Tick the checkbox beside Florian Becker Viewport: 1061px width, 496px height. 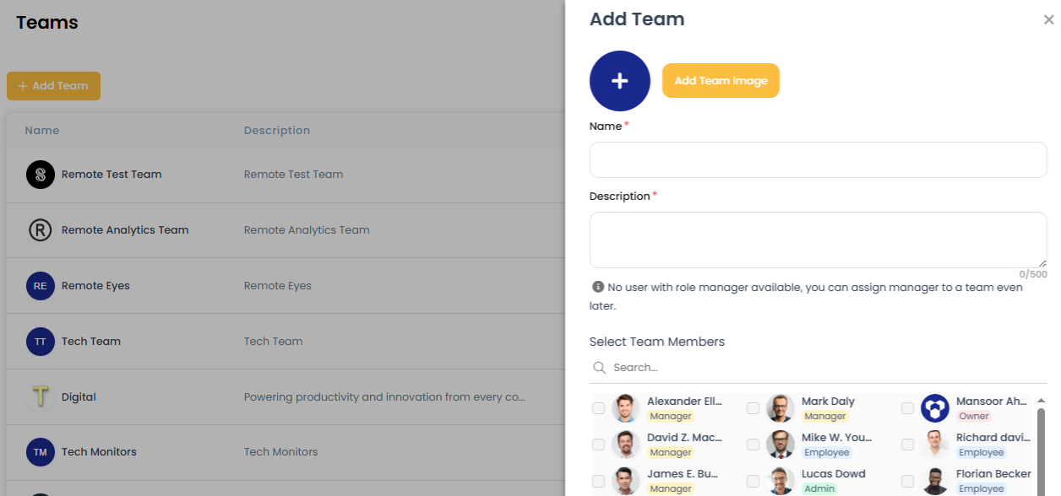(x=907, y=481)
